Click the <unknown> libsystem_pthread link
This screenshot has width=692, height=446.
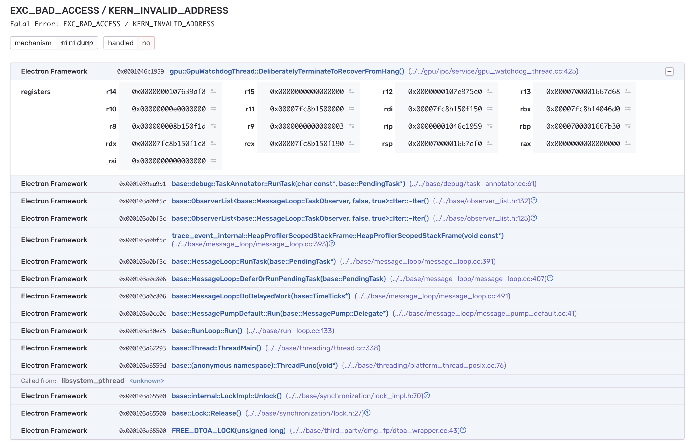pos(147,381)
